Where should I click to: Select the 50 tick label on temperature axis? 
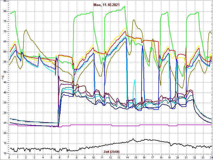pyautogui.click(x=5, y=72)
